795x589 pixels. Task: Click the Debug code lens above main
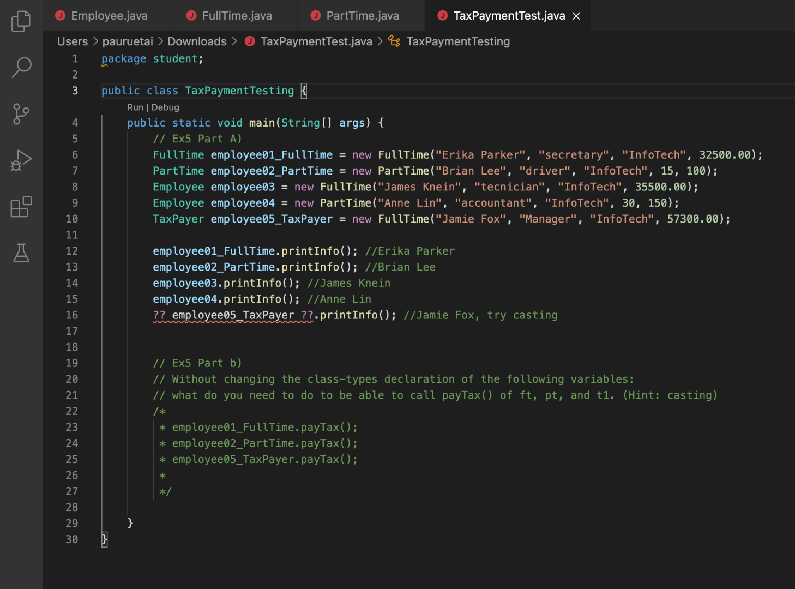pos(165,107)
